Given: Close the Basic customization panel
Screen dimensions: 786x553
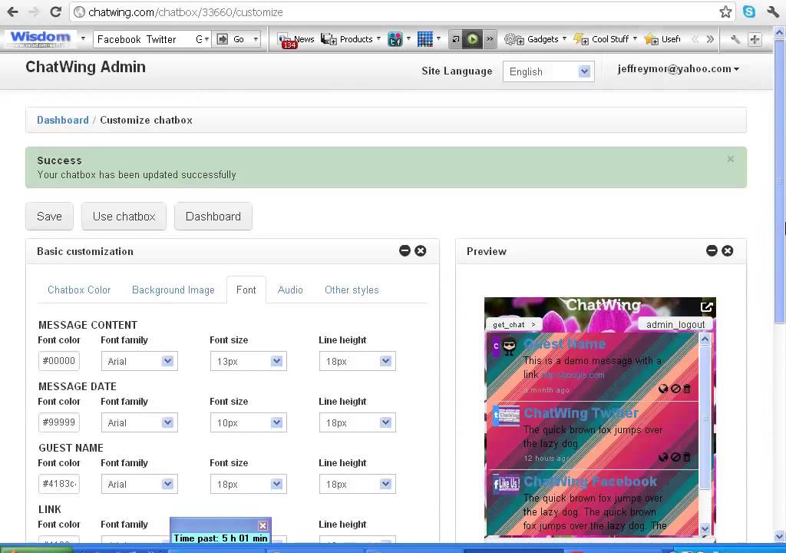Looking at the screenshot, I should click(421, 250).
